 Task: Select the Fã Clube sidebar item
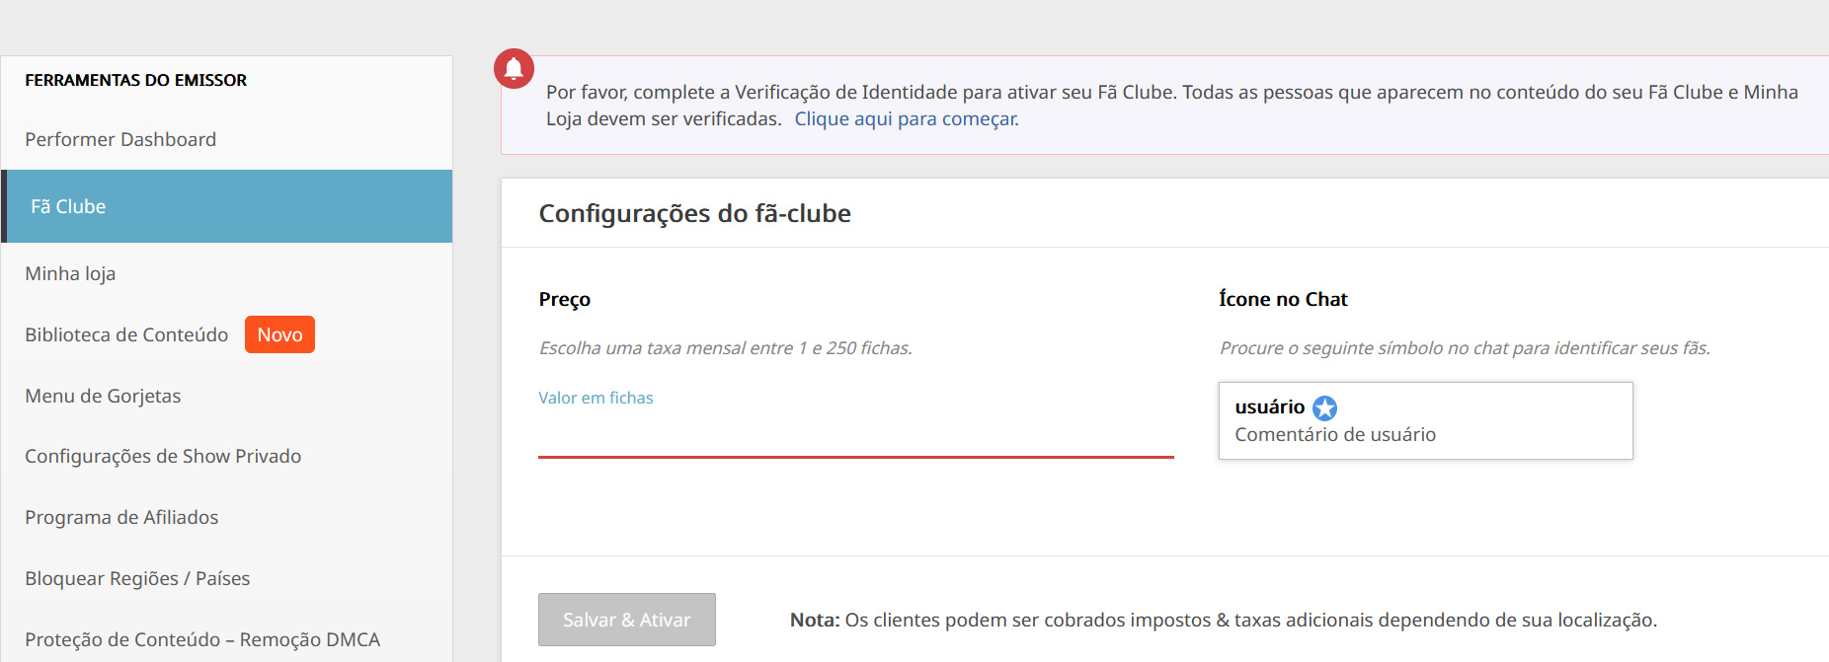click(226, 206)
